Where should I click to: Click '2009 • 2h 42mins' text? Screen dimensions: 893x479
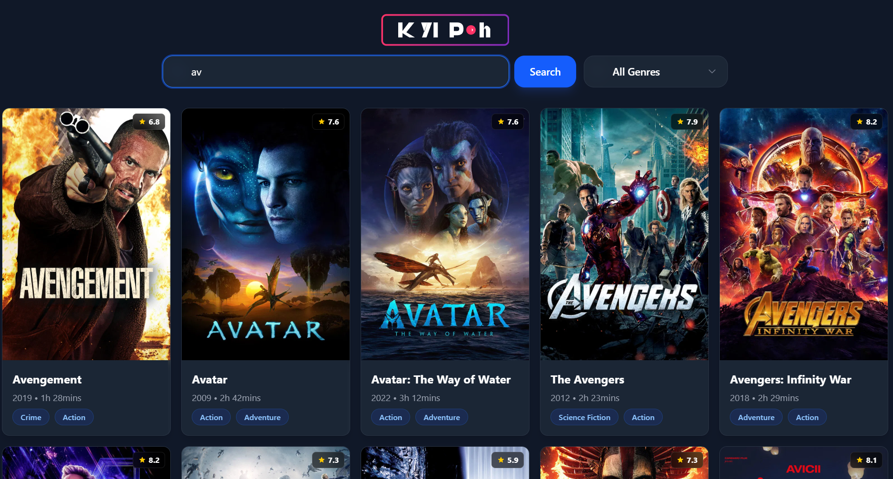pyautogui.click(x=226, y=398)
